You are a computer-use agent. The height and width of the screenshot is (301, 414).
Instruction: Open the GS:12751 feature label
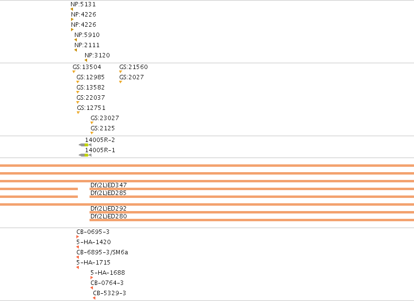(91, 108)
